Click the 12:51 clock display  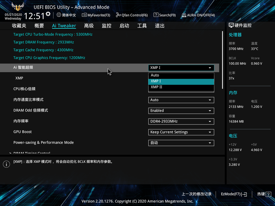(x=34, y=16)
